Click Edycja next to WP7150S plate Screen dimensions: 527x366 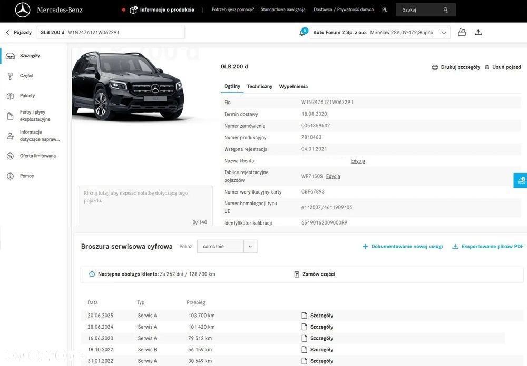[x=333, y=176]
